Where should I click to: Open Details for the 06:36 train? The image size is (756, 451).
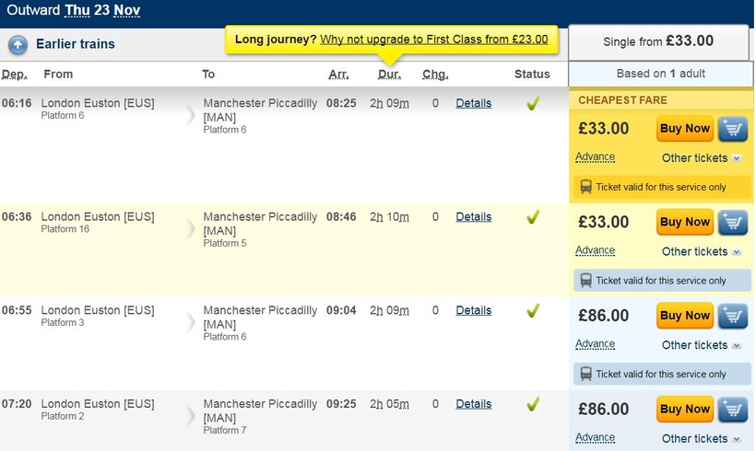473,217
